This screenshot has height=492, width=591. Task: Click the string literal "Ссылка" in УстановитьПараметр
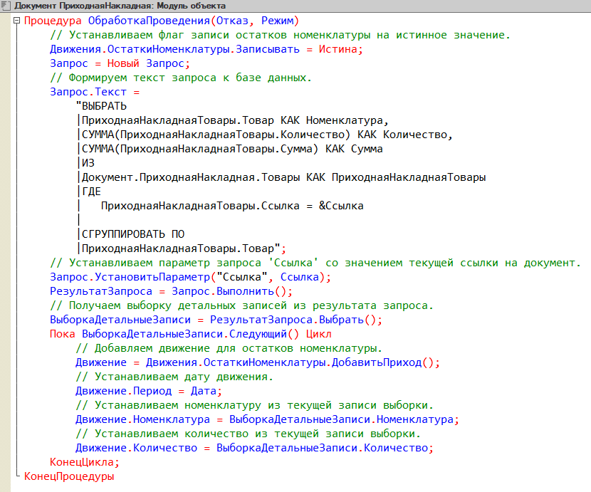242,277
